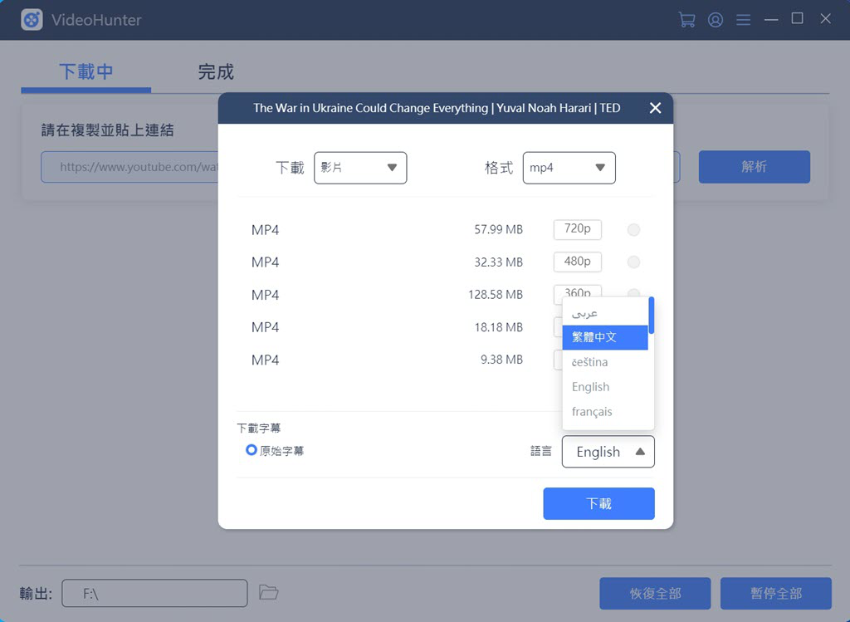Click the blue 下載 button
Screen dimensions: 850x622
click(x=598, y=503)
